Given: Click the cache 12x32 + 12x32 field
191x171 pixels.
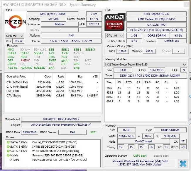Looking at the screenshot, I should click(71, 41).
